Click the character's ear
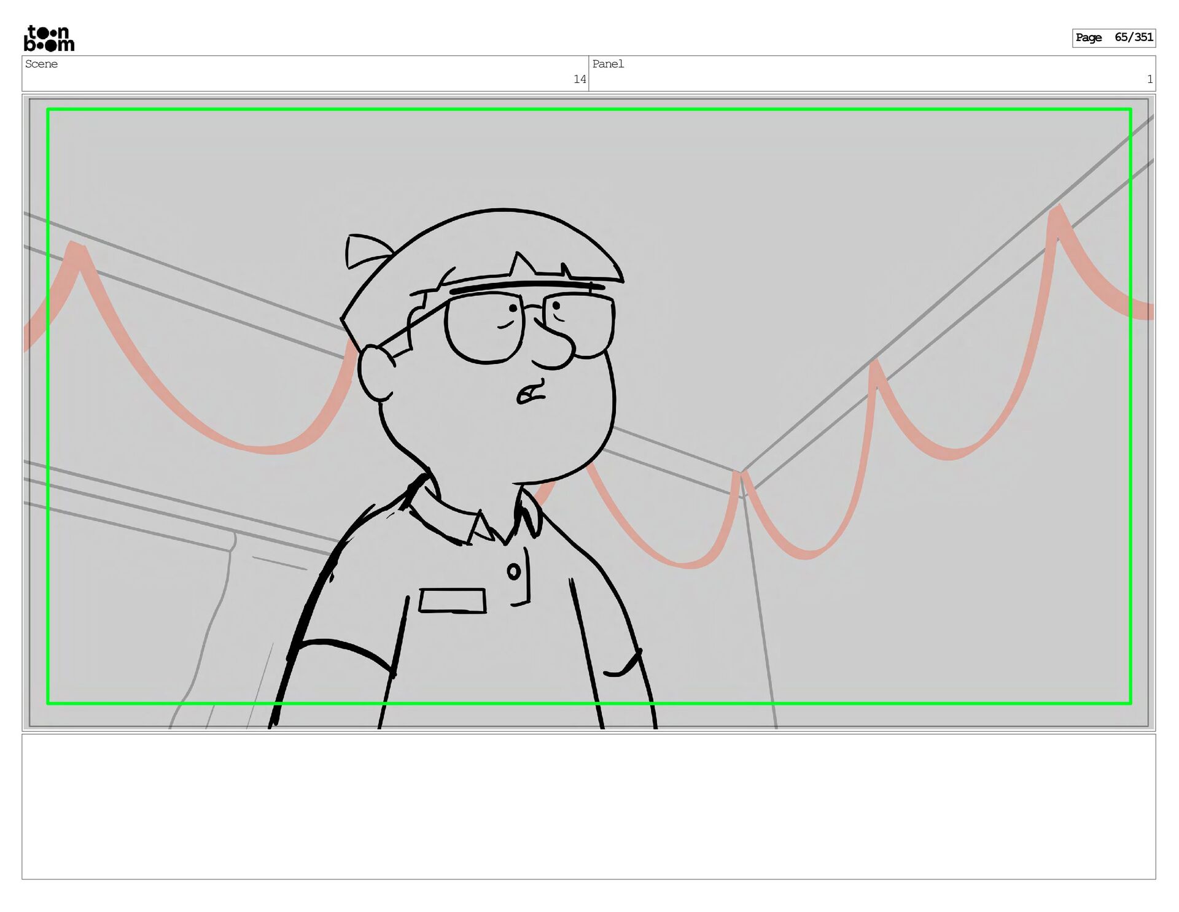Screen dimensions: 1179x912 [x=375, y=373]
